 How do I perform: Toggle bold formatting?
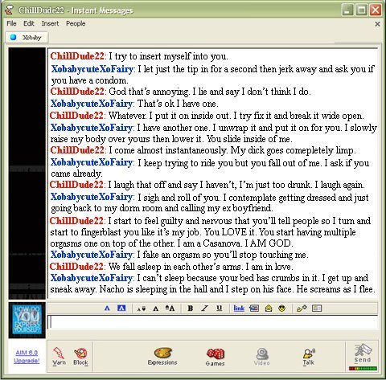coord(191,308)
